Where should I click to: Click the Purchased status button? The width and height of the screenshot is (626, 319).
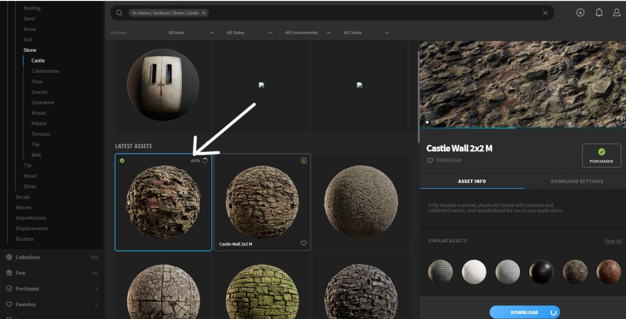[602, 156]
